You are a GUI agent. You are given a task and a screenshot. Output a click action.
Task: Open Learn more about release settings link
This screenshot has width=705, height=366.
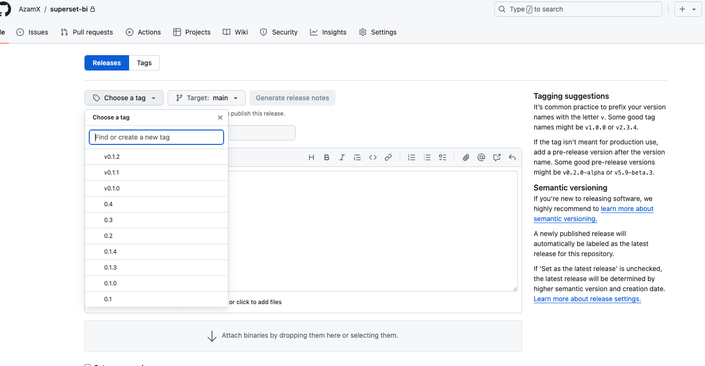click(587, 299)
